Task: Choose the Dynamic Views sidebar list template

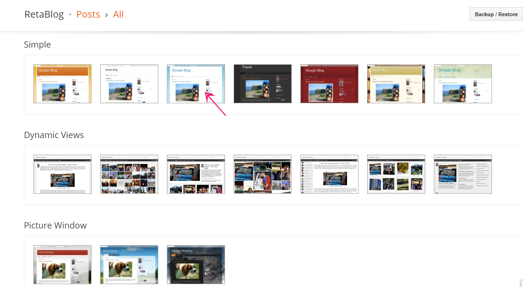Action: (329, 174)
